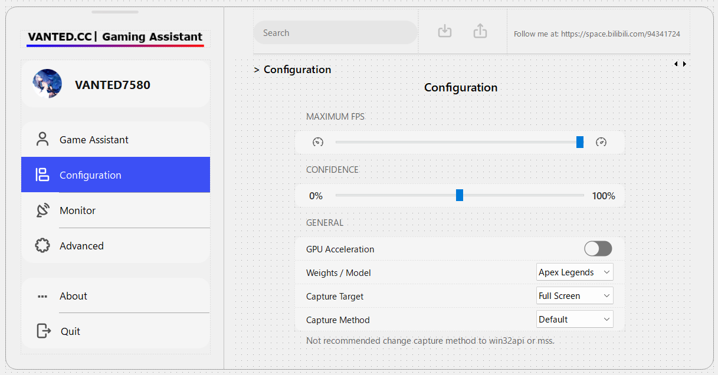Image resolution: width=718 pixels, height=375 pixels.
Task: Click the GENERAL section heading
Action: (324, 223)
